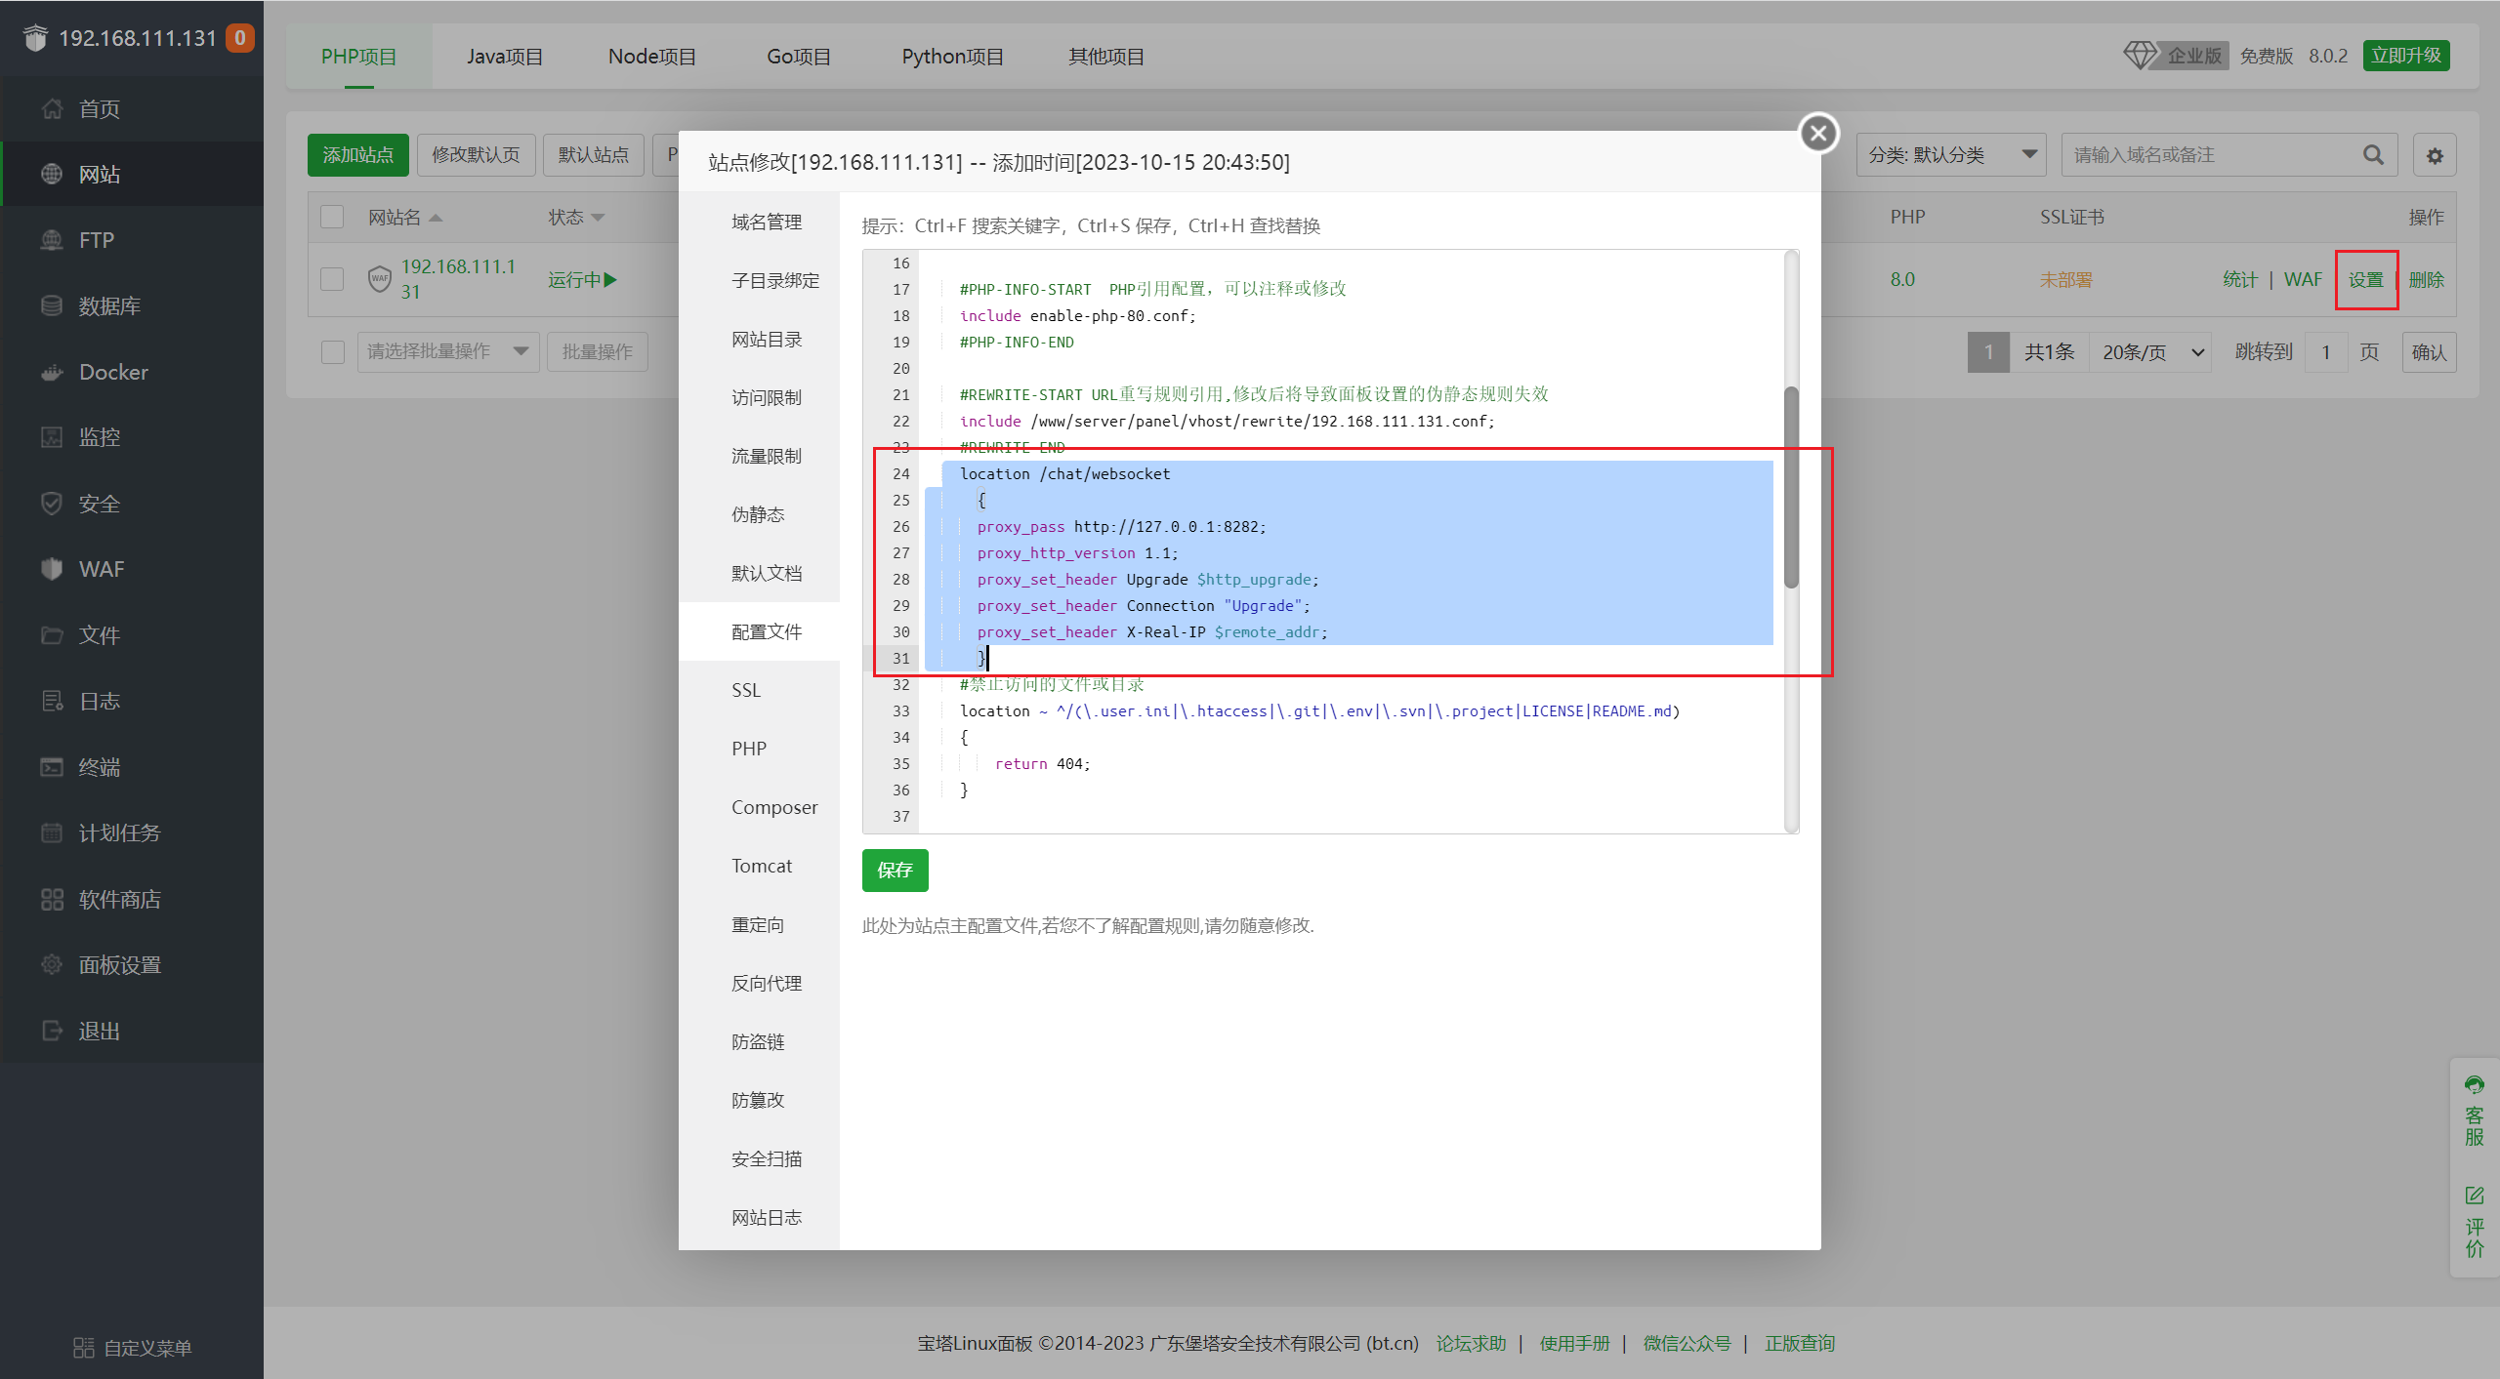This screenshot has height=1379, width=2500.
Task: Click the 立即升级 upgrade button
Action: pyautogui.click(x=2405, y=56)
